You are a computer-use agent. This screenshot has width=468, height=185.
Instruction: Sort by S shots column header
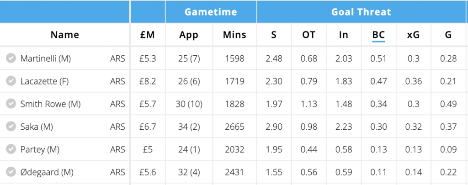point(274,35)
